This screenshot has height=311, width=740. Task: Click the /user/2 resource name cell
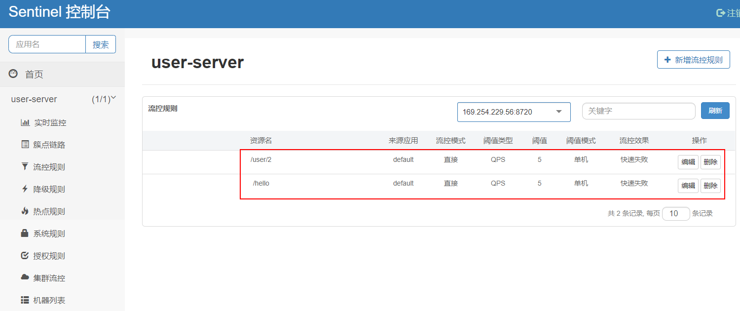(261, 159)
